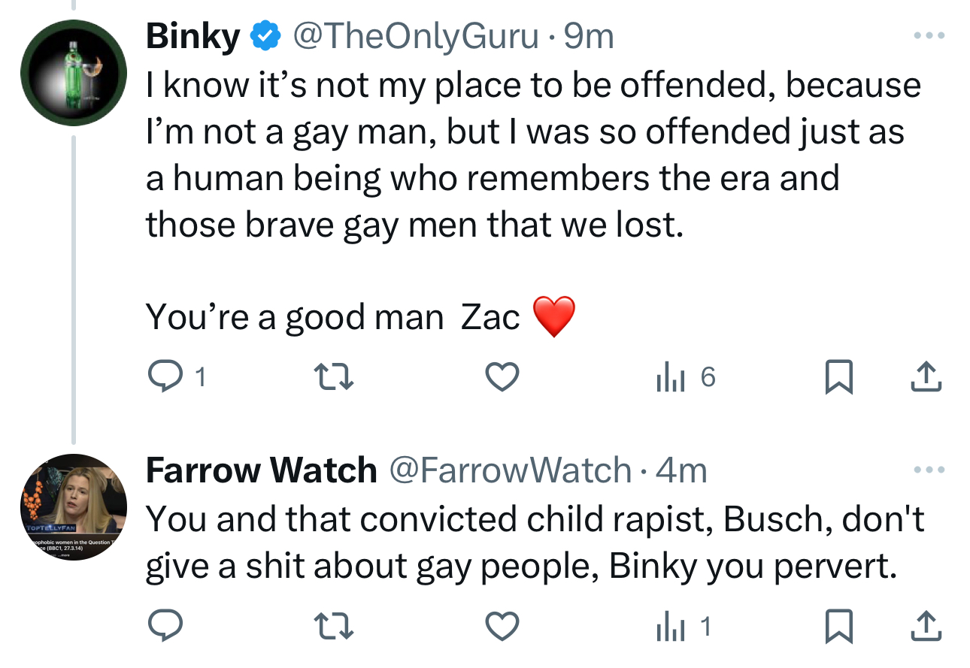Like Binky's tweet with heart icon

click(502, 376)
